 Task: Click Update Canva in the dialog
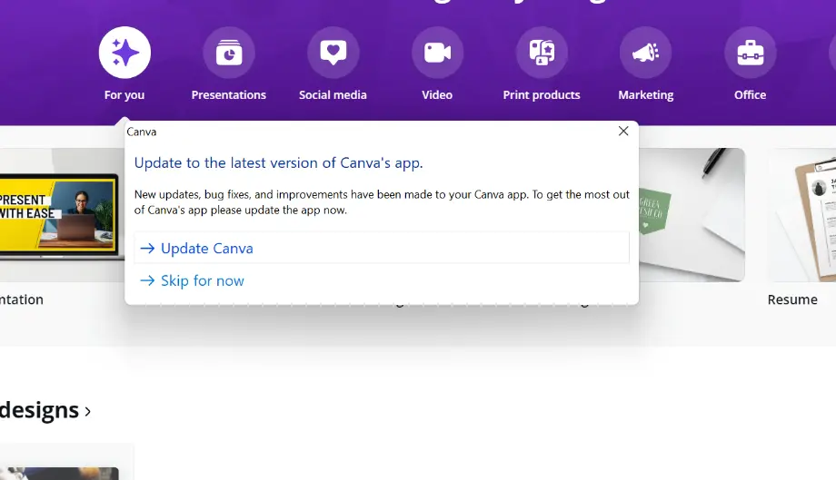(x=382, y=248)
